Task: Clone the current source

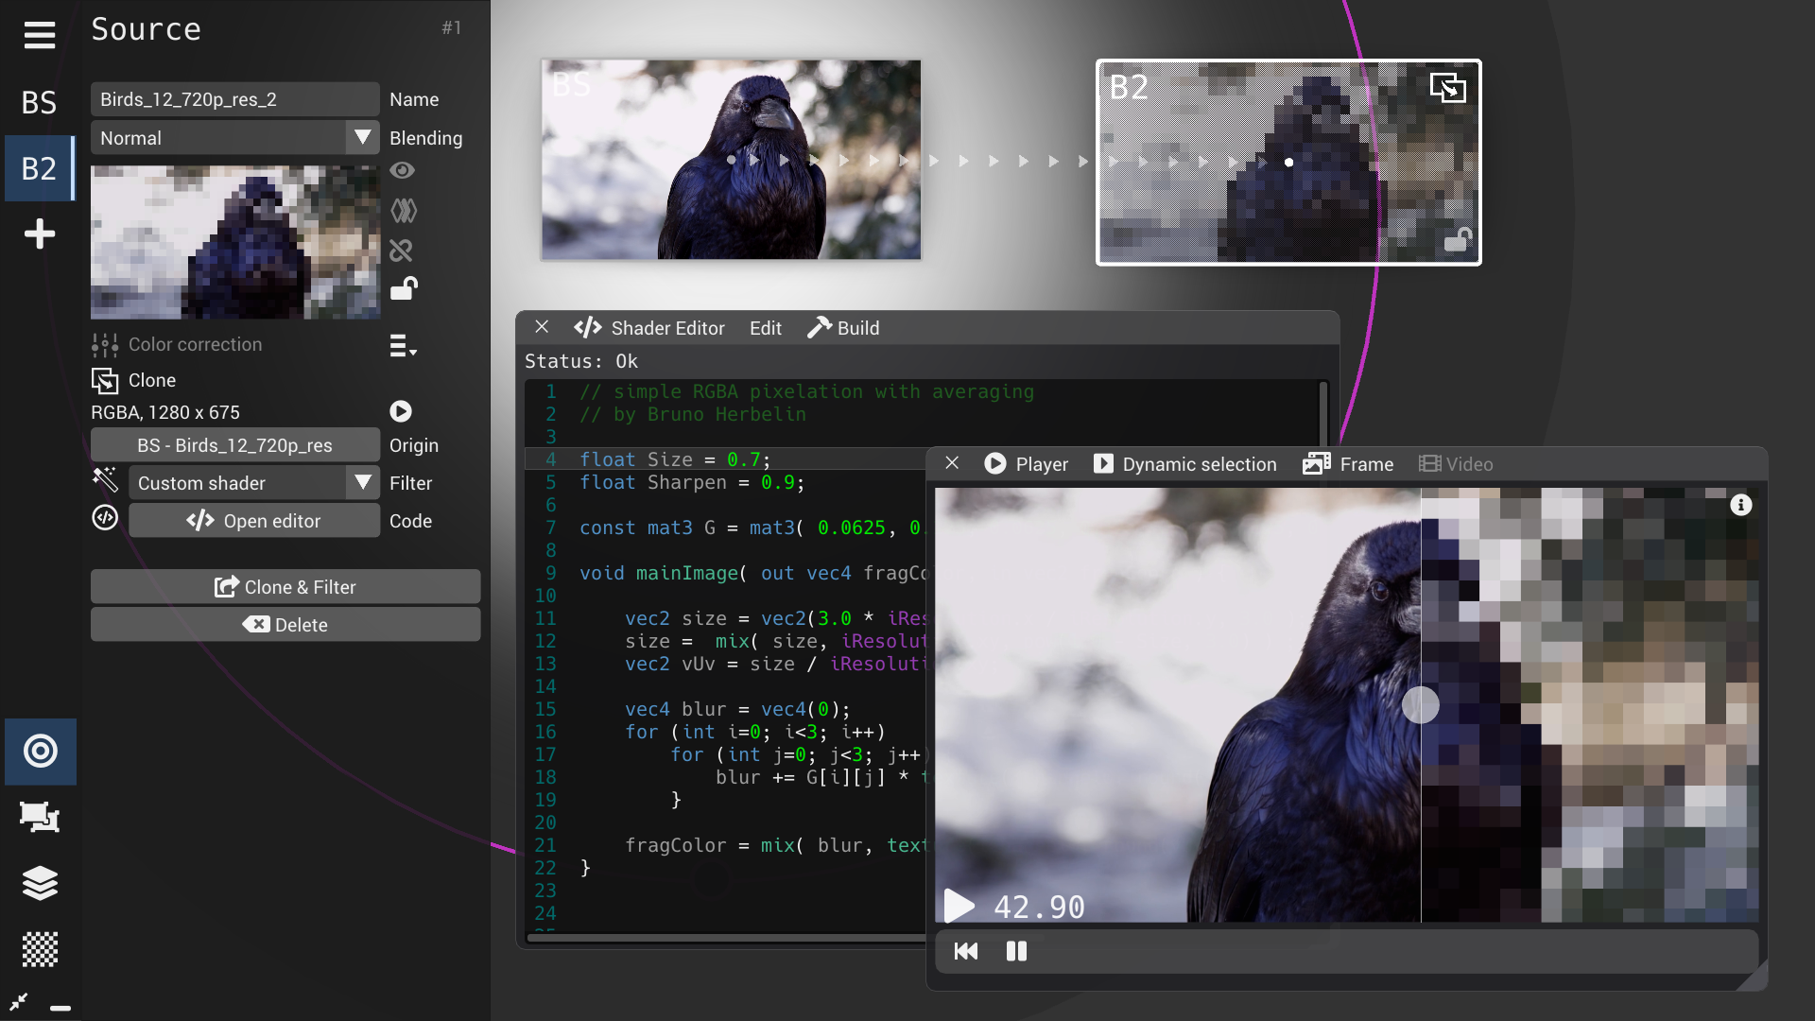Action: [107, 380]
